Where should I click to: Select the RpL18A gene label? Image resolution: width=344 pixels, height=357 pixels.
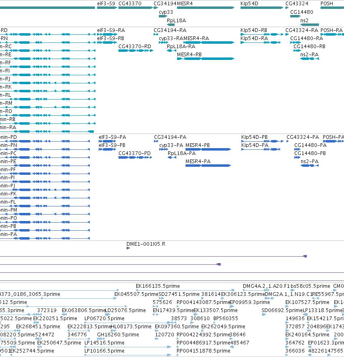(176, 21)
